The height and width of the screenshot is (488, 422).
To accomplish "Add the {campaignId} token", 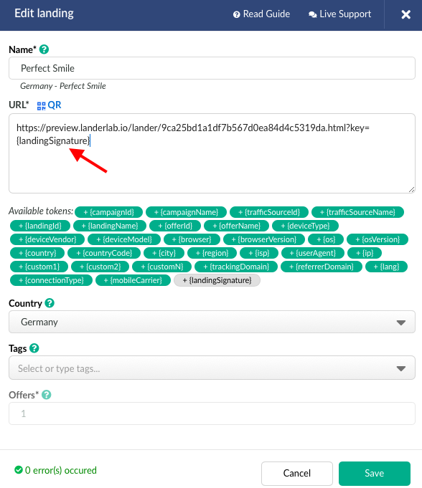I will pos(109,212).
